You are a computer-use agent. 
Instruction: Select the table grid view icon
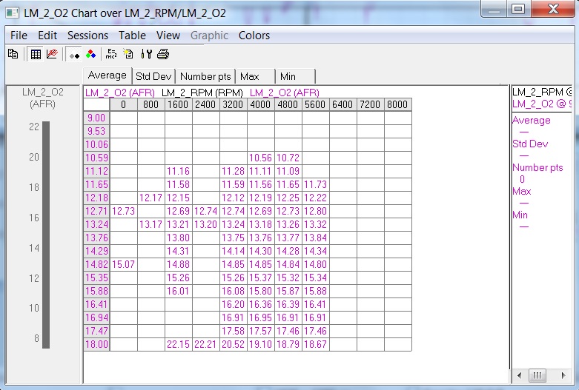(x=36, y=54)
